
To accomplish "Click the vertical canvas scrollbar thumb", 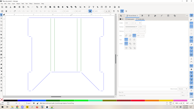I will (116, 59).
